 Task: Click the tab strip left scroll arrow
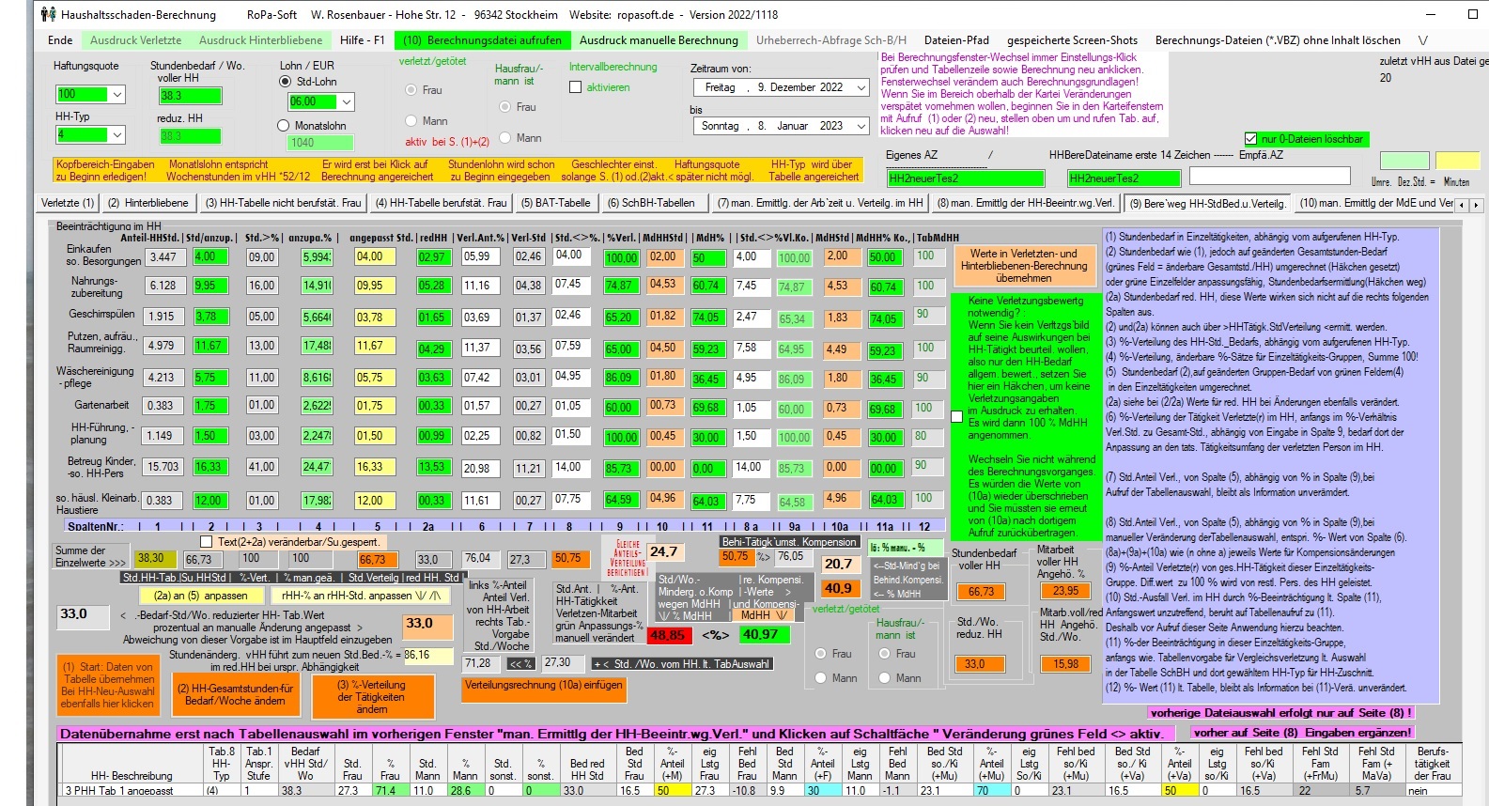tap(1462, 204)
